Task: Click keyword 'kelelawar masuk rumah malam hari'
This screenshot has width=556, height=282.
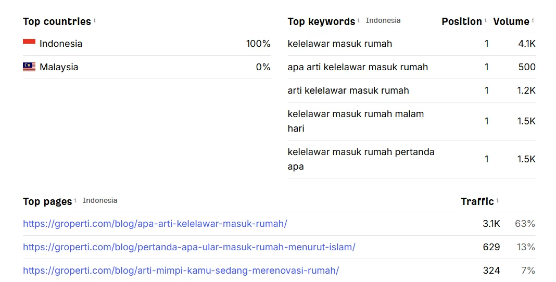Action: coord(356,121)
